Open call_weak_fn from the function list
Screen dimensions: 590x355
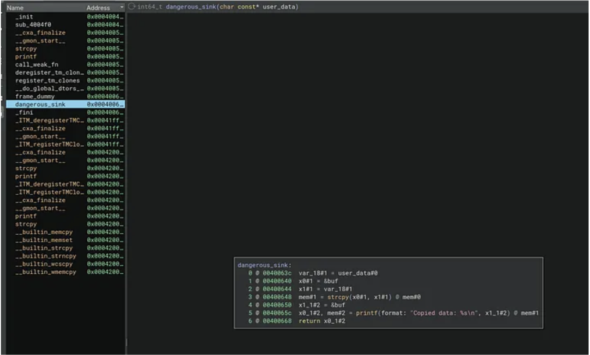[x=37, y=65]
